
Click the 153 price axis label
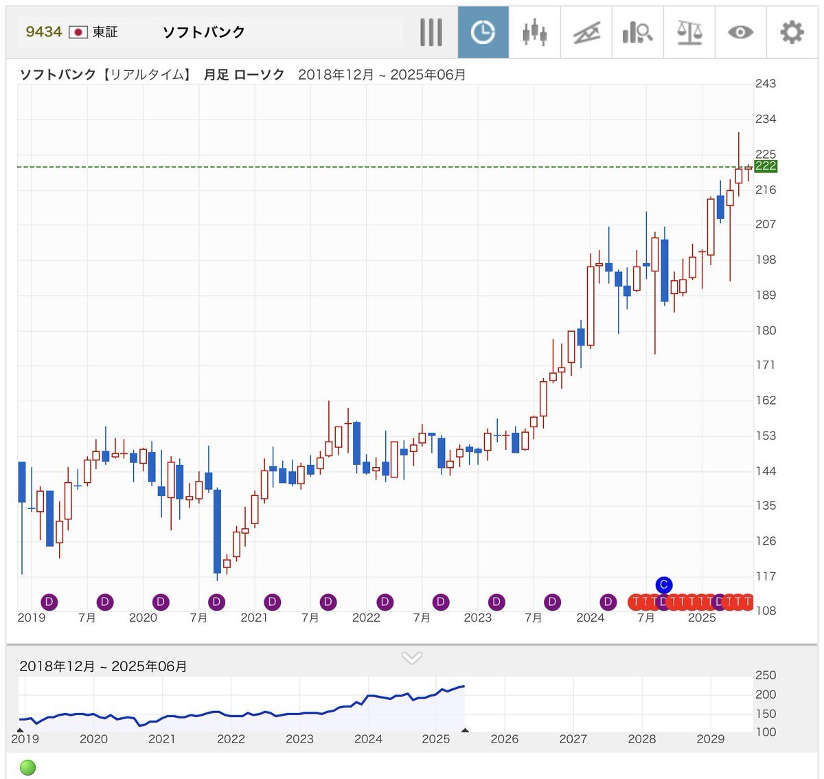click(766, 436)
